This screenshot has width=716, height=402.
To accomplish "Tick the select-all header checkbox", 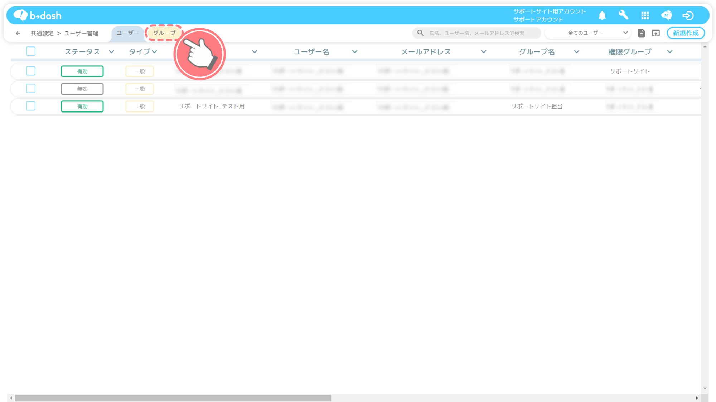I will click(x=31, y=51).
